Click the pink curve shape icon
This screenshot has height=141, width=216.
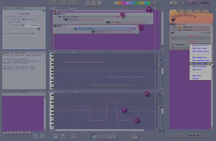[x=73, y=137]
